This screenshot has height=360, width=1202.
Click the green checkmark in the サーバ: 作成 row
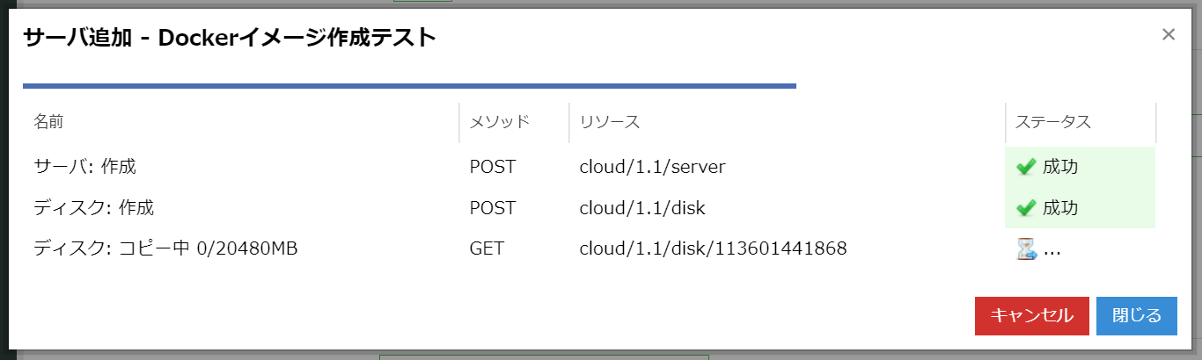(x=1024, y=167)
